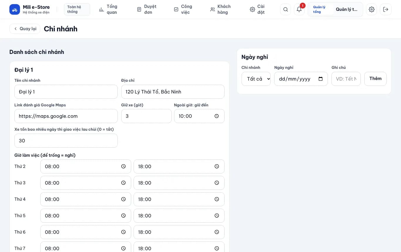Viewport: 401px width, 252px height.
Task: Open clock picker for Thứ 6 start 08:00
Action: tap(123, 232)
